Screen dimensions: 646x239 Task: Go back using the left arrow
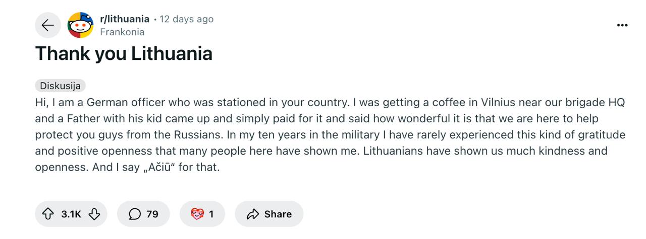47,25
